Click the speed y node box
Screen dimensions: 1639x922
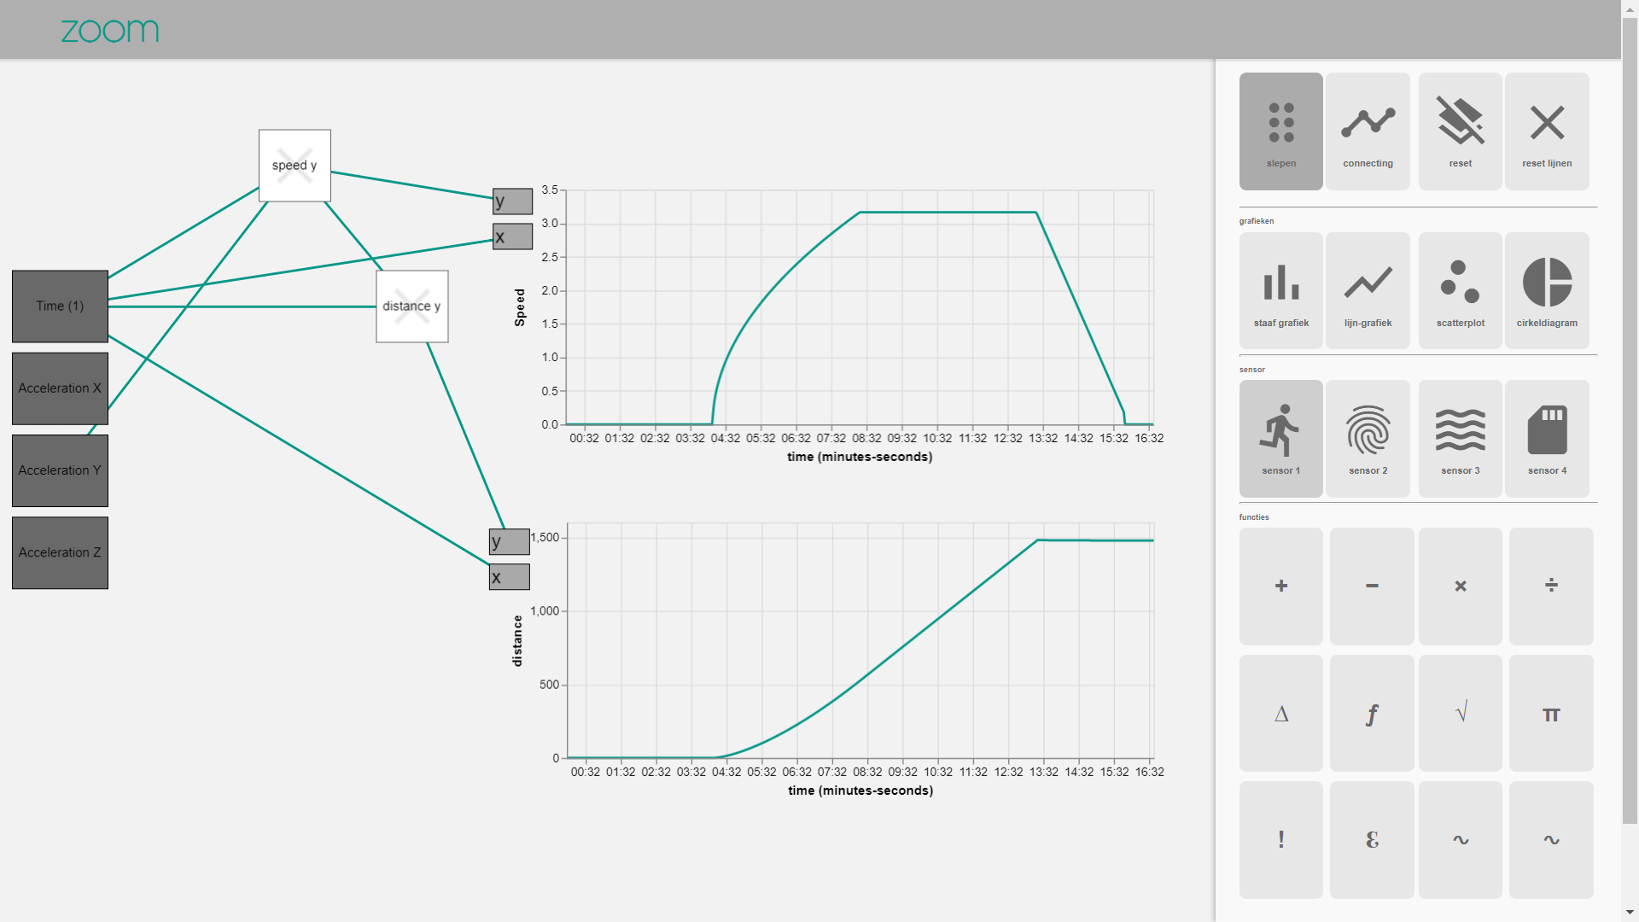click(x=295, y=166)
